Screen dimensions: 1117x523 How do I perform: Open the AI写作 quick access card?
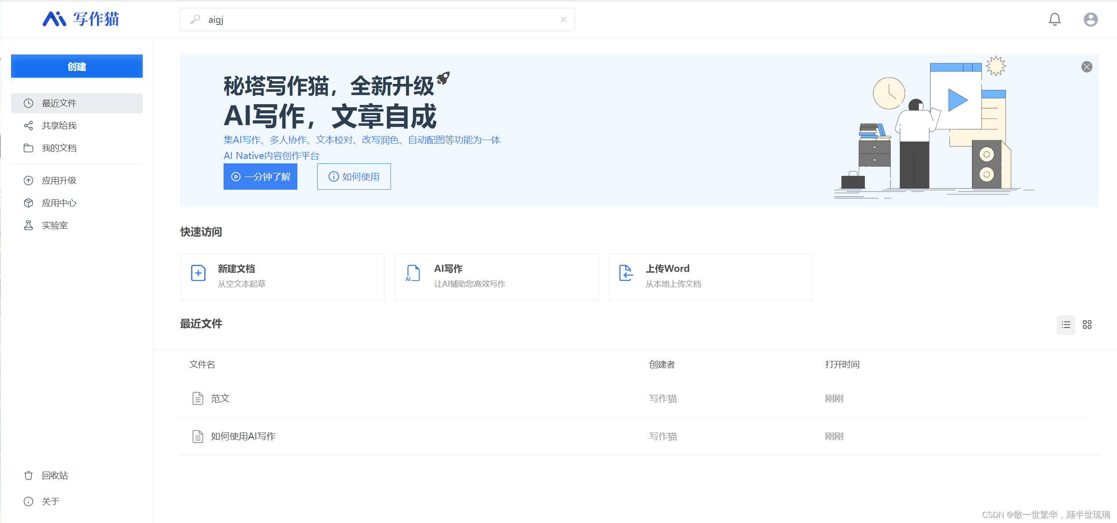click(x=496, y=277)
